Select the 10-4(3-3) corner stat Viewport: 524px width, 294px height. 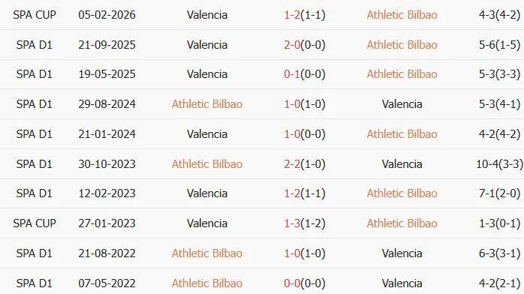point(500,164)
